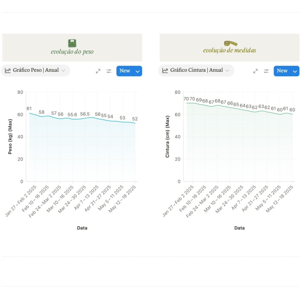Viewport: 301px width, 301px height.
Task: Add a New entry to the waist database
Action: coord(282,71)
